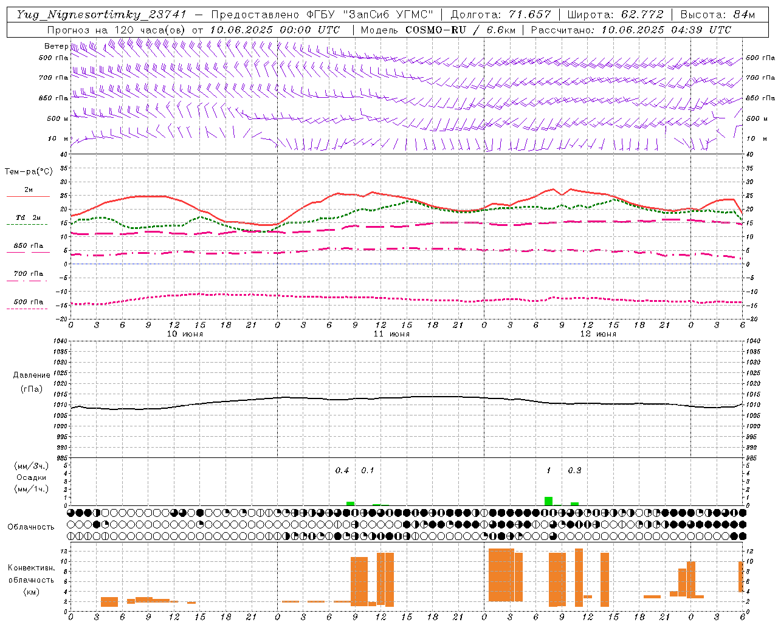The width and height of the screenshot is (778, 622).
Task: Click the solid red 2м legend line
Action: tap(28, 197)
